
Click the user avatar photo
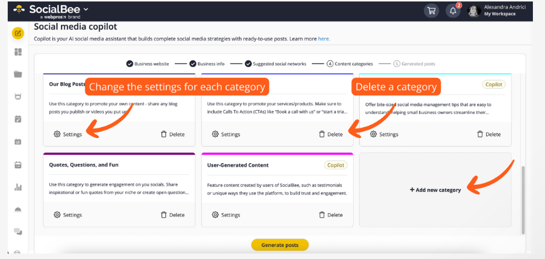[474, 11]
